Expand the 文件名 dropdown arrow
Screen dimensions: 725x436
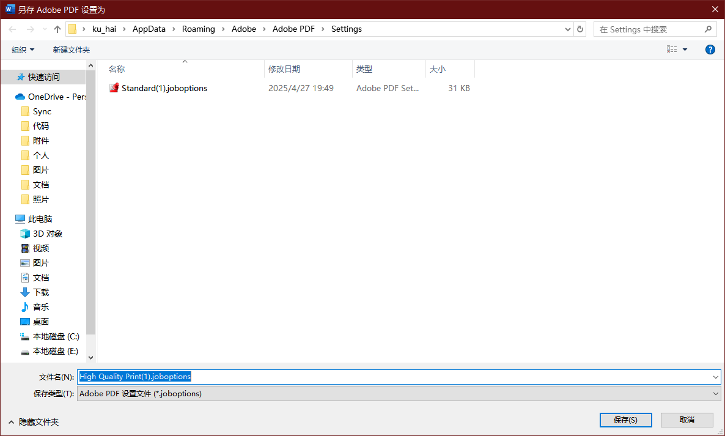click(715, 377)
